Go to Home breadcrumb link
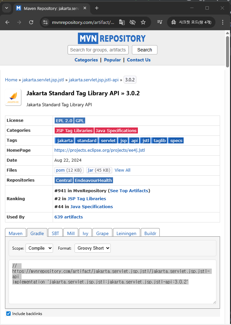This screenshot has height=325, width=231. [11, 80]
